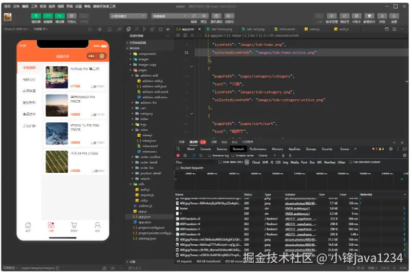Show more DevTools tabs chevron

355,149
